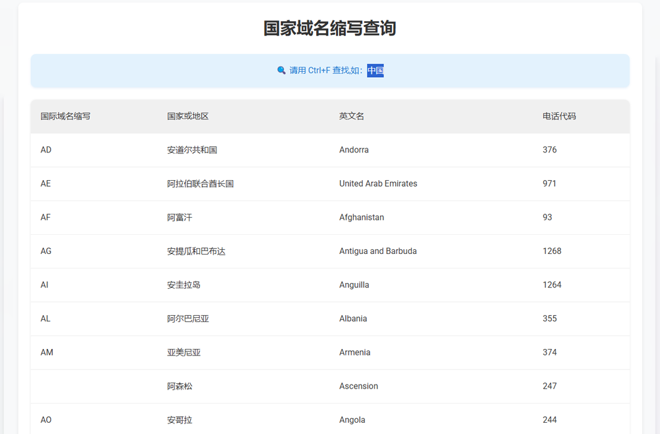
Task: Click the 阿尔巴尼亚 cell
Action: click(x=188, y=319)
